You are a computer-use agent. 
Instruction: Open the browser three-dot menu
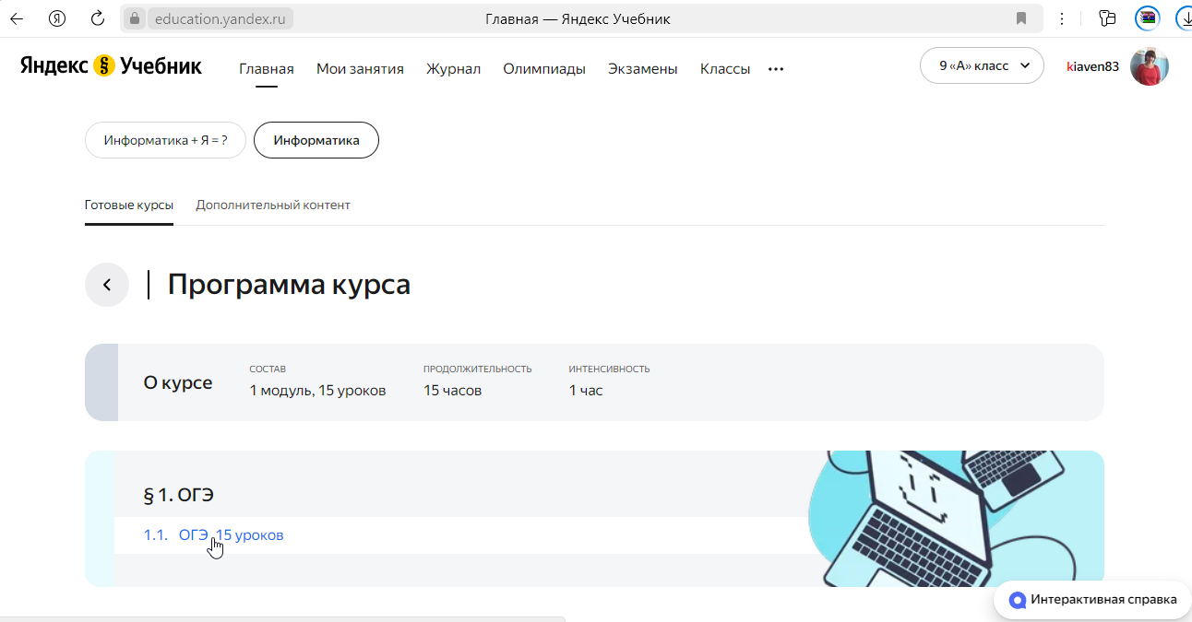1062,18
